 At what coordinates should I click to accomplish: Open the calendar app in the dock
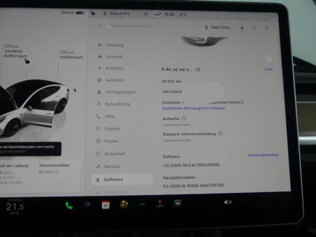coord(105,205)
